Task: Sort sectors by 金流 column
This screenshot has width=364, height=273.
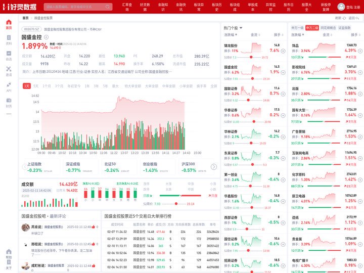Action: point(327,35)
